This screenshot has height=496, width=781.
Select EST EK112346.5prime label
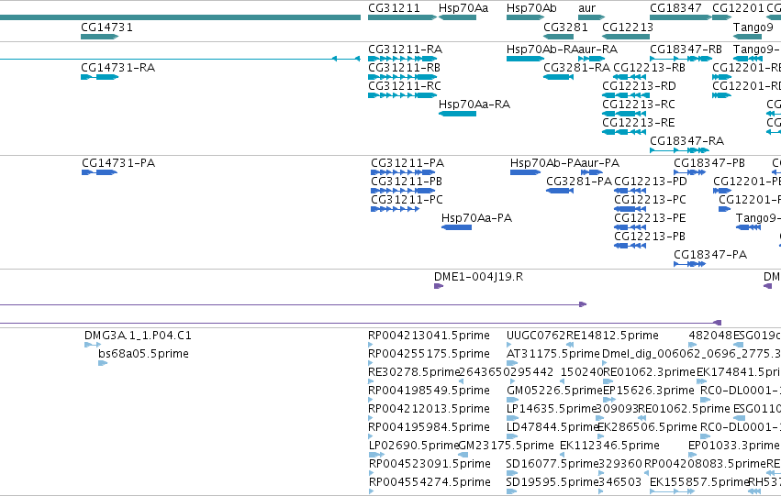pyautogui.click(x=609, y=446)
